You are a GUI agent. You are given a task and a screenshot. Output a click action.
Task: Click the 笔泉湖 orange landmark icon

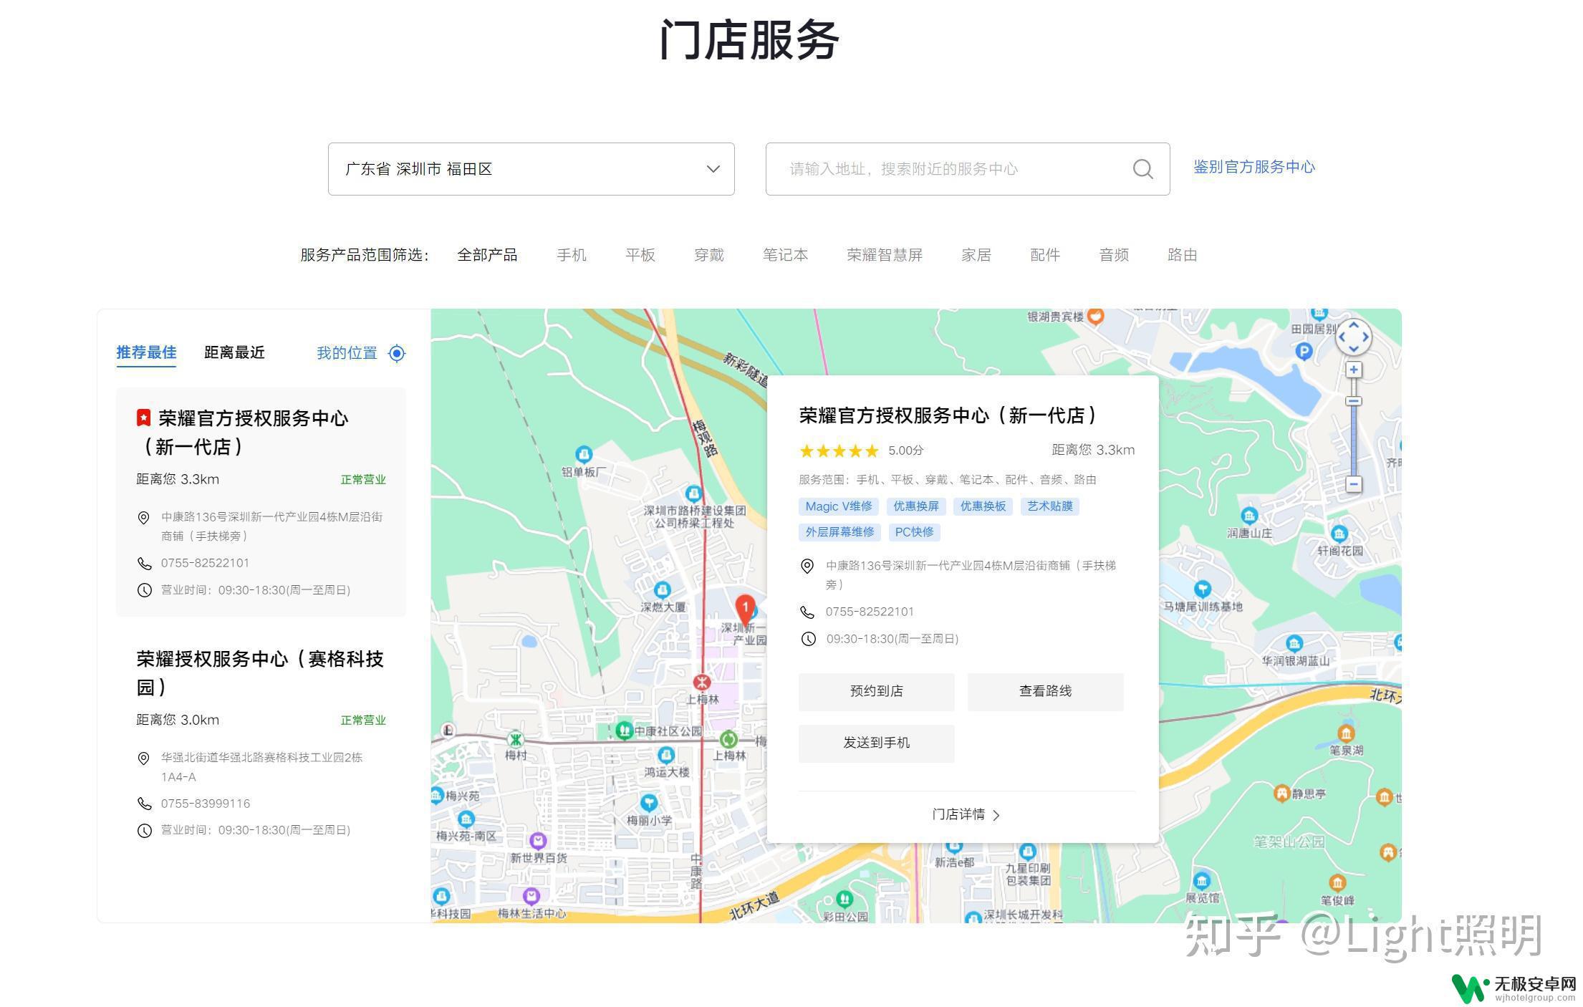point(1346,733)
